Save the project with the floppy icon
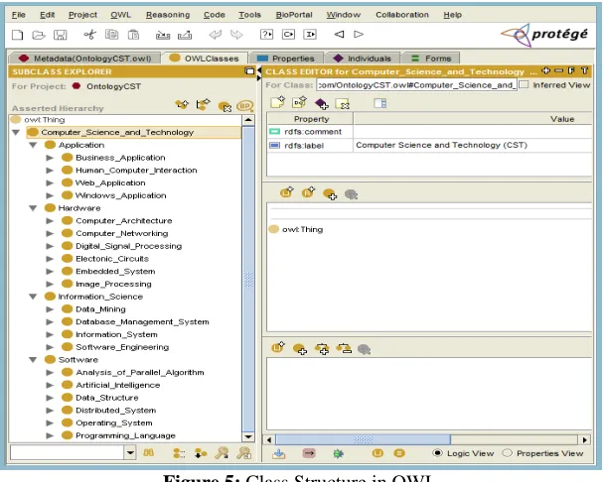 (x=60, y=35)
